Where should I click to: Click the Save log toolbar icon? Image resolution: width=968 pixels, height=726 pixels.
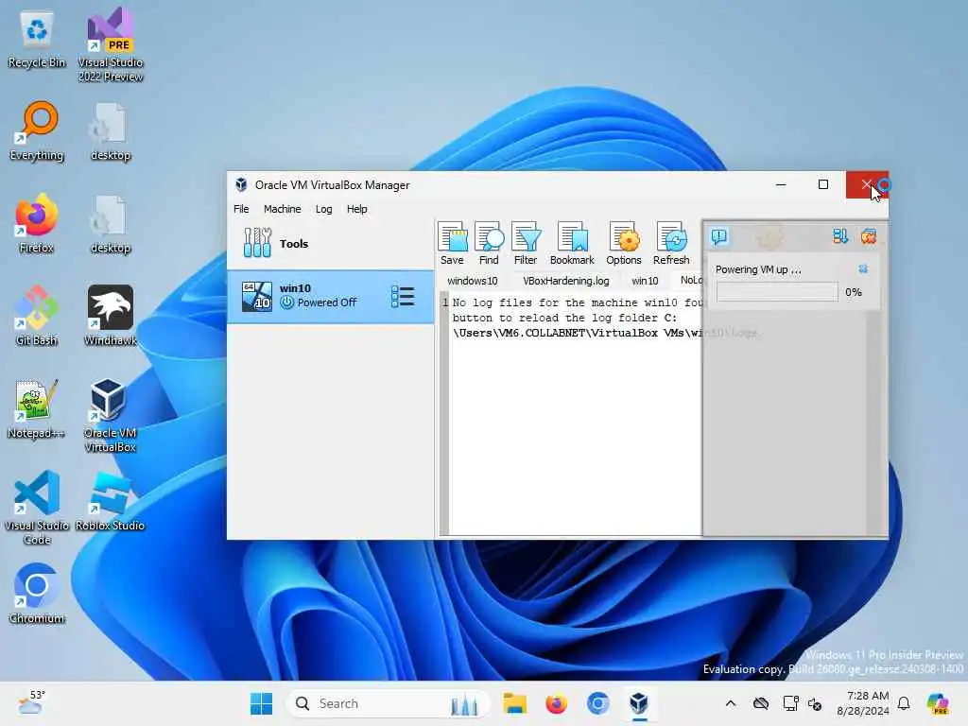[x=452, y=244]
